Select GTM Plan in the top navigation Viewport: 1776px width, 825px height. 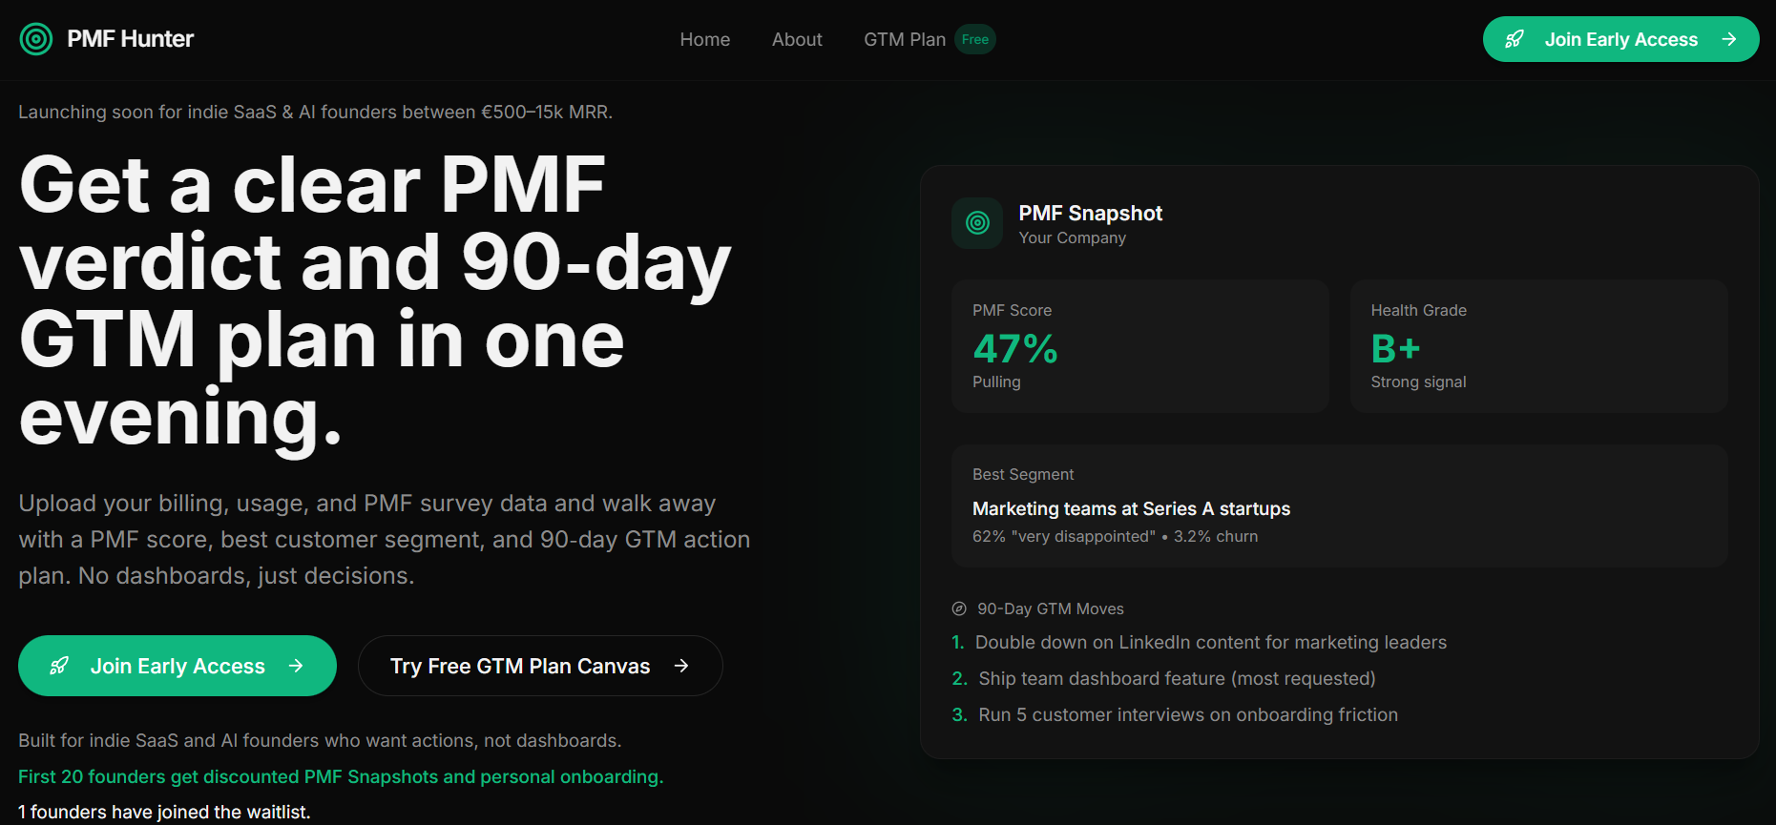[x=905, y=39]
